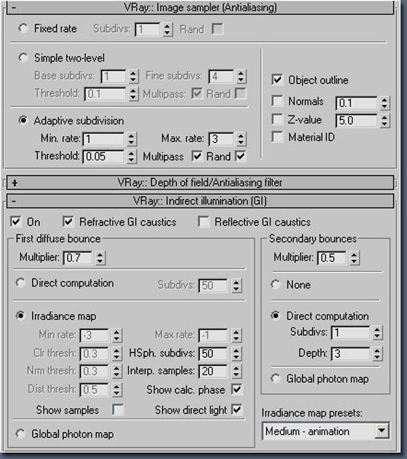Click the Adaptive subdivision Threshold 0.05 field
Image resolution: width=407 pixels, height=459 pixels.
(x=104, y=157)
